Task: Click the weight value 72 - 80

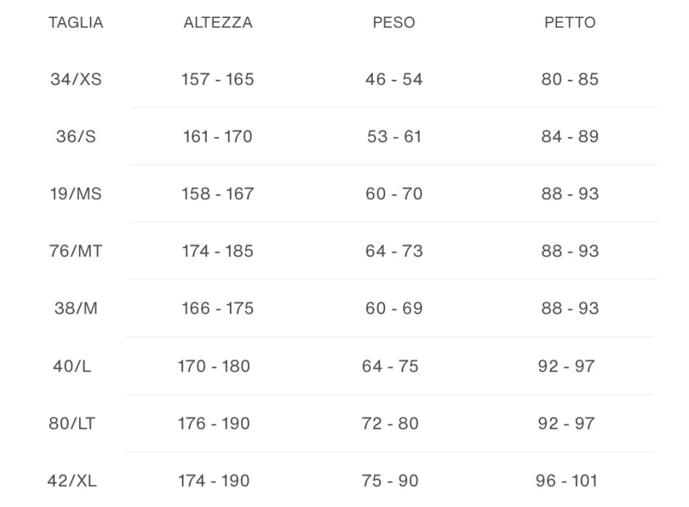Action: (x=390, y=424)
